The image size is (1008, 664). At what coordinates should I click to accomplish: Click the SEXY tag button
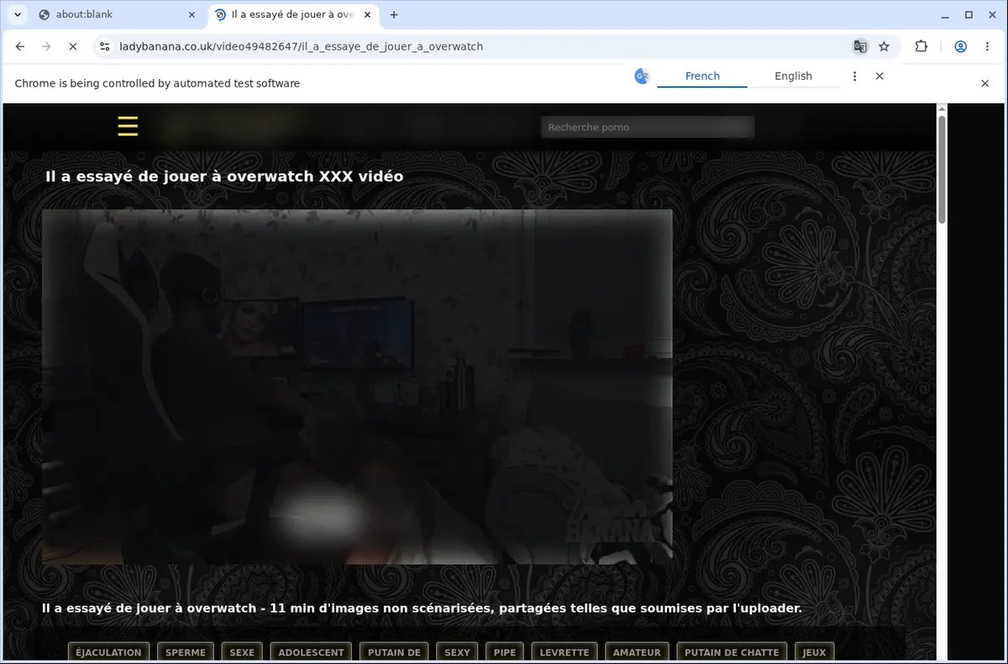(x=458, y=652)
